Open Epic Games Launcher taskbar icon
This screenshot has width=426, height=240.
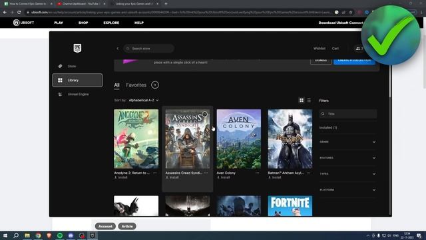[93, 235]
